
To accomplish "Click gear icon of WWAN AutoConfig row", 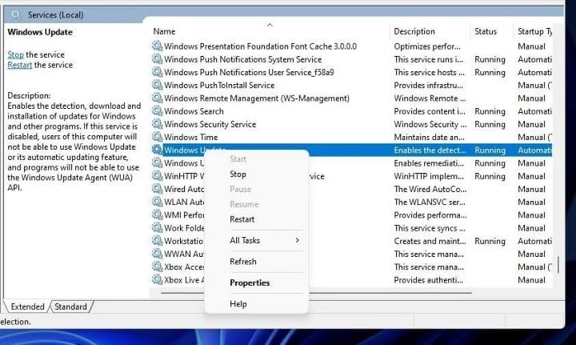I will tap(158, 254).
